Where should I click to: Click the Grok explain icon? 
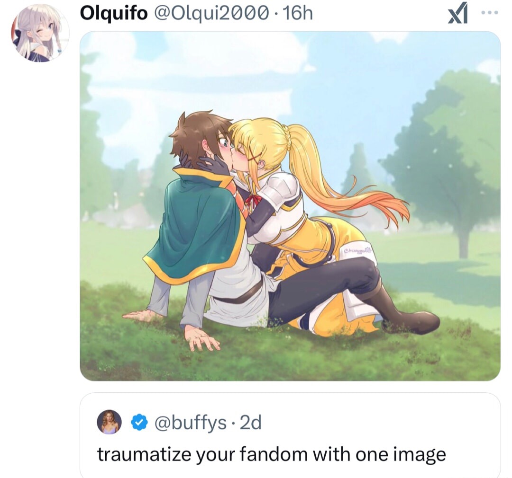(457, 14)
